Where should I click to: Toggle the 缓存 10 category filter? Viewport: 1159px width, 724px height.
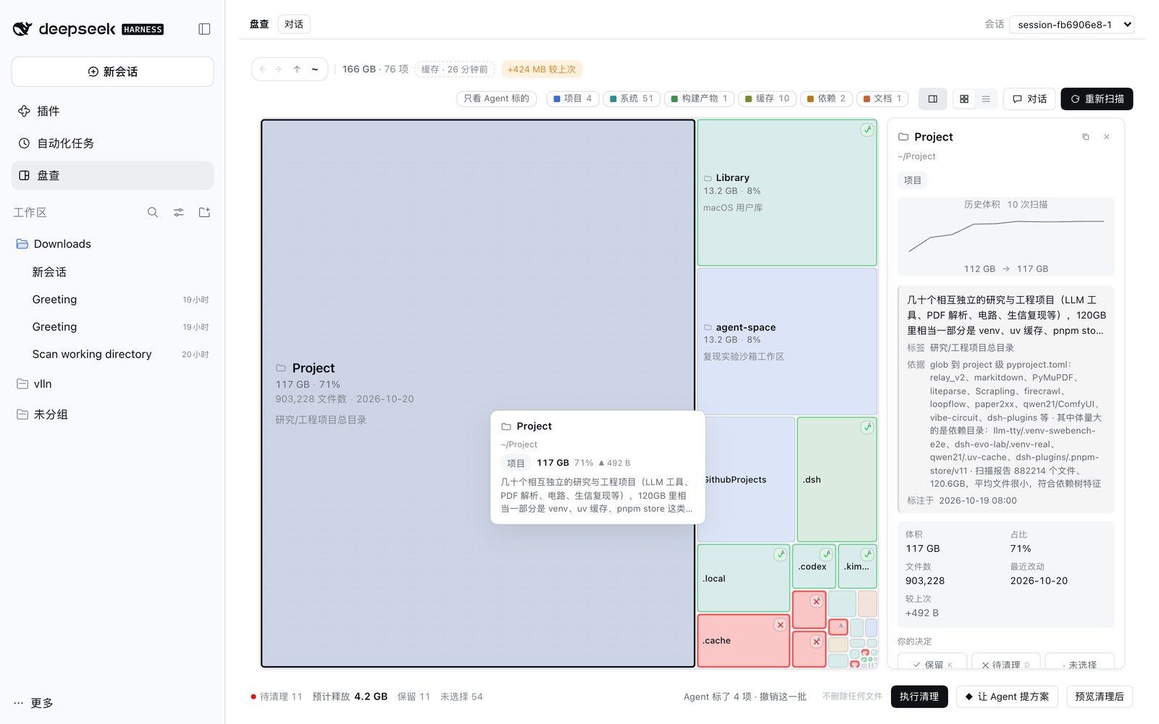(768, 98)
